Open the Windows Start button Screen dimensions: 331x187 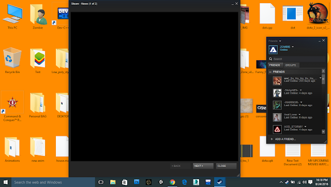coord(6,182)
